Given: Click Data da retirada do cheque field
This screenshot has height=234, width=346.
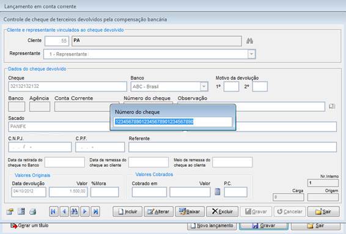Looking at the screenshot, I should tap(64, 163).
